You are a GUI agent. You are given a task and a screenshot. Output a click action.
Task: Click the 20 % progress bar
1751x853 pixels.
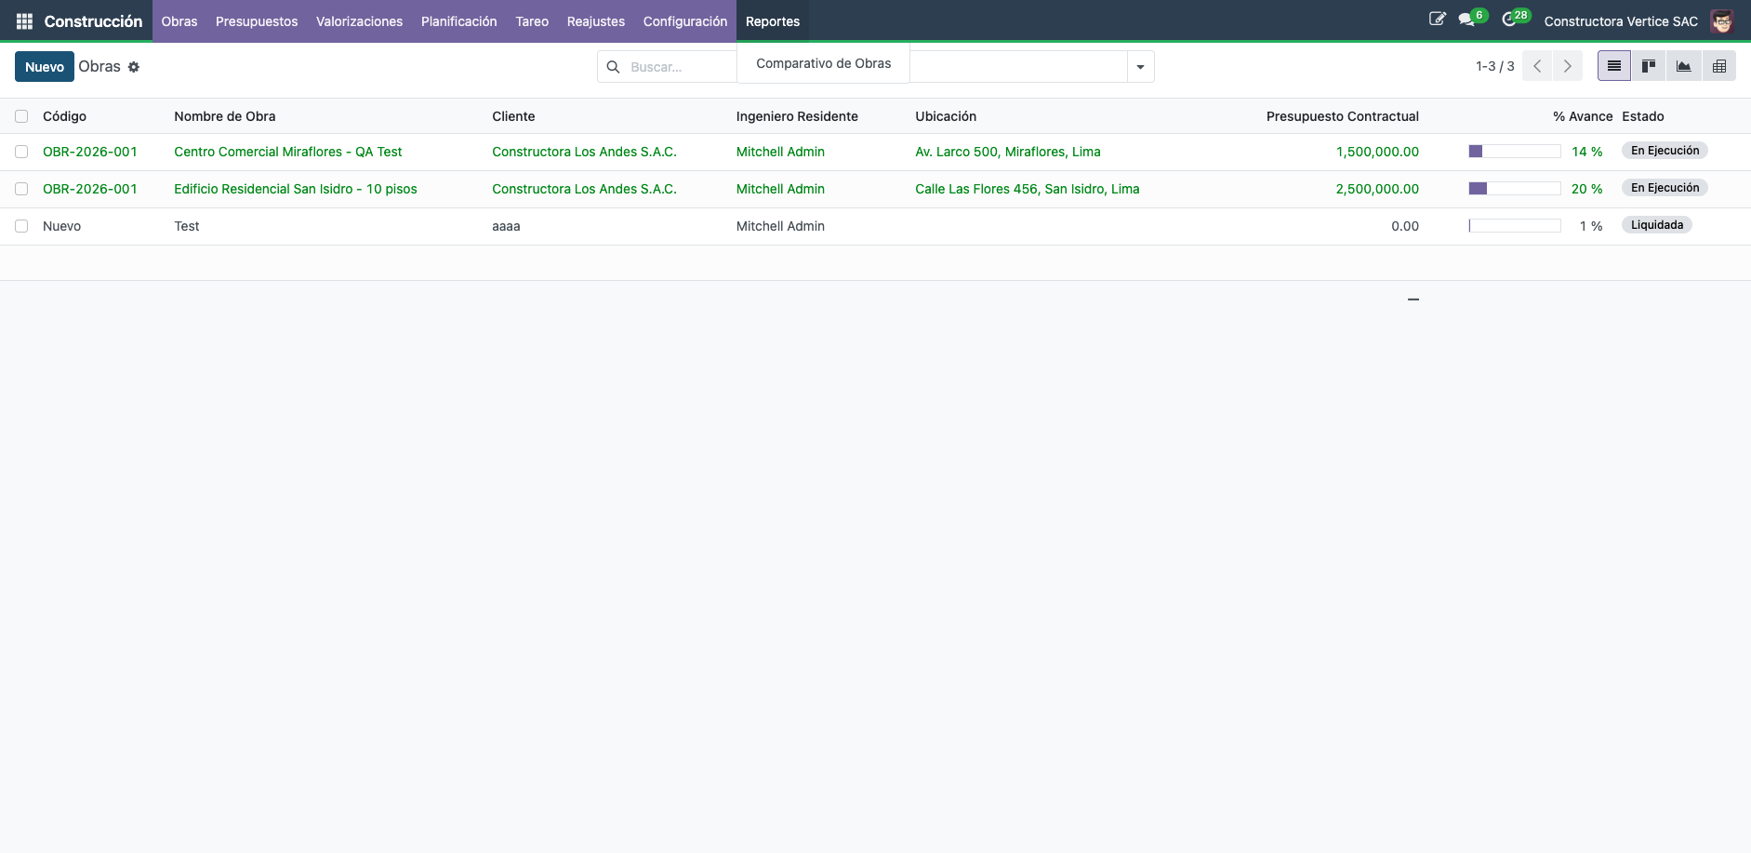(x=1514, y=189)
